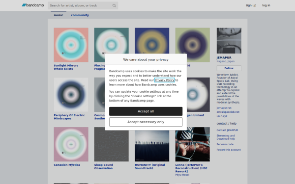Choose Accept necessary only
Image resolution: width=295 pixels, height=184 pixels.
pos(146,122)
